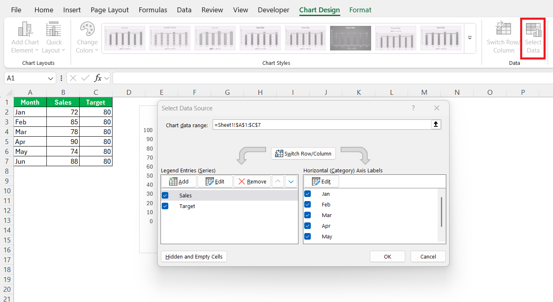Click the Switch Row/Column ribbon icon
Screen dimensions: 553x302
coord(503,38)
